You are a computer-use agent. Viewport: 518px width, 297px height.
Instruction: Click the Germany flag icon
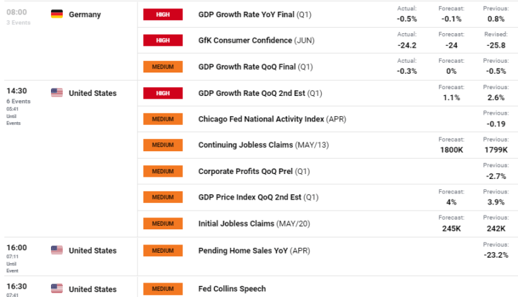57,15
